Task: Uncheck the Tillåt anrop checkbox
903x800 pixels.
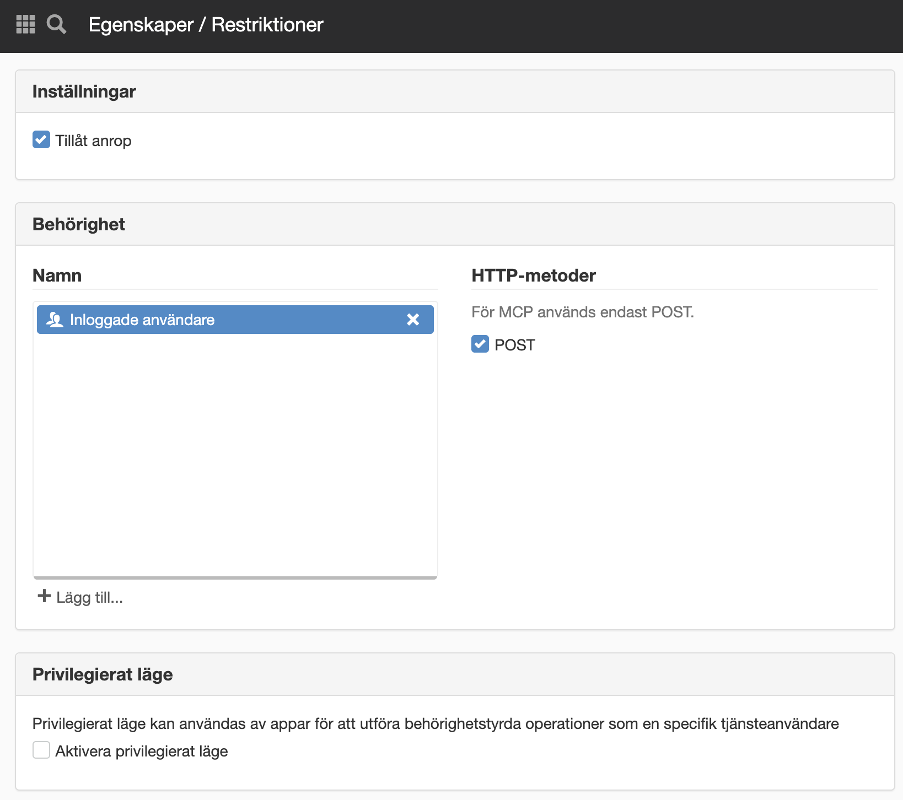Action: click(41, 140)
